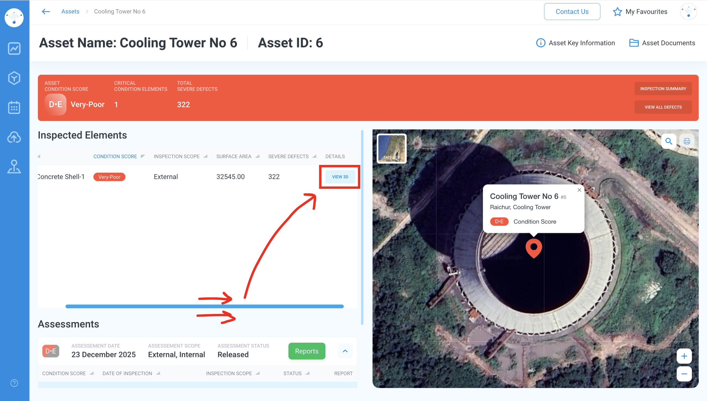Open the calendar icon in sidebar
Viewport: 707px width, 401px height.
(x=14, y=107)
